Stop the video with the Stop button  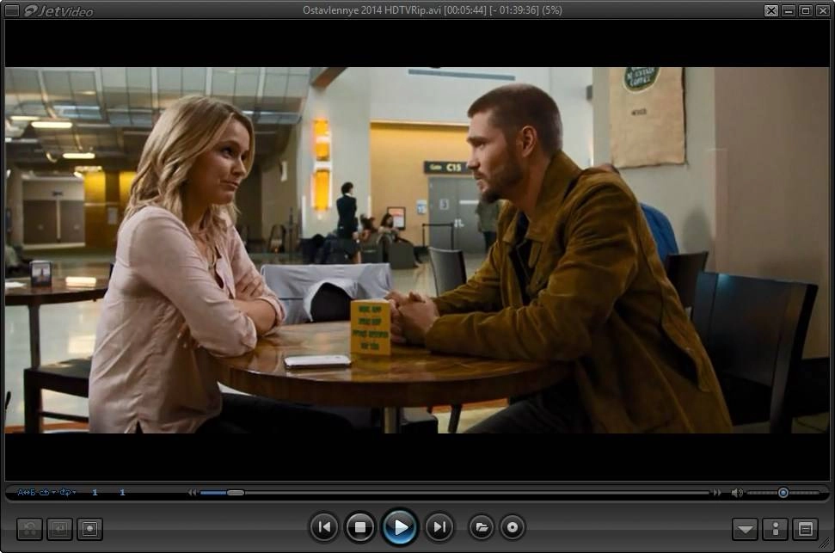(x=360, y=527)
